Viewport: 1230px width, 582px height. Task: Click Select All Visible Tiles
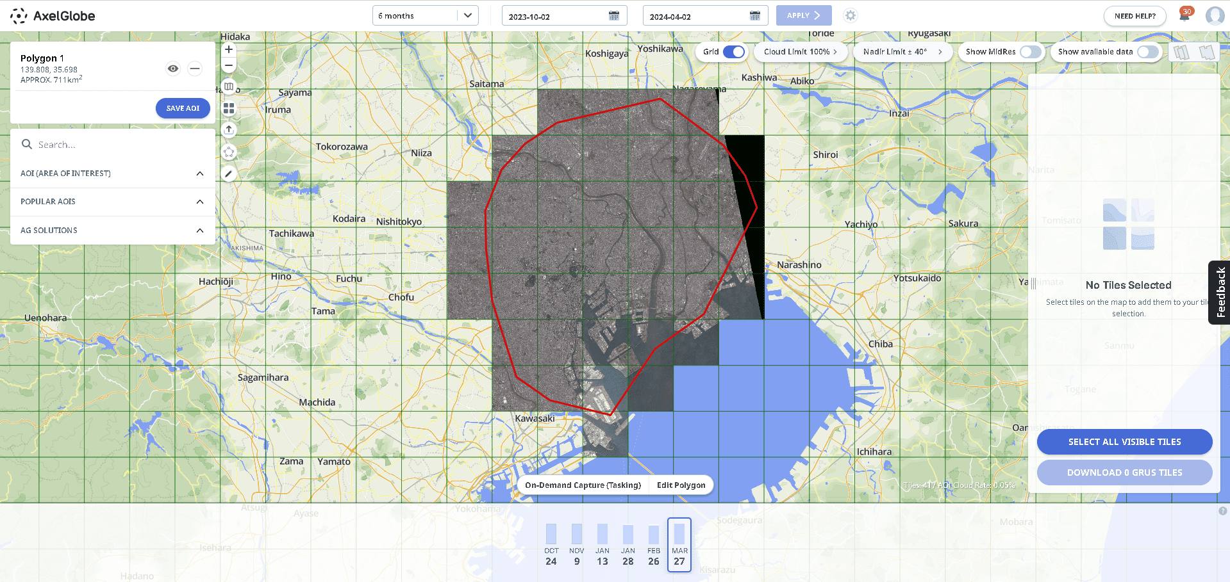point(1124,442)
